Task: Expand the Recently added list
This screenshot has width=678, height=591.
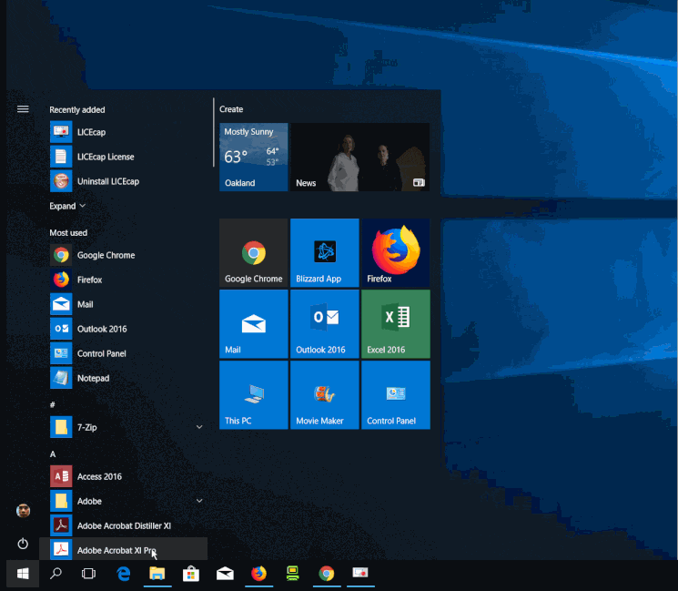Action: (x=68, y=207)
